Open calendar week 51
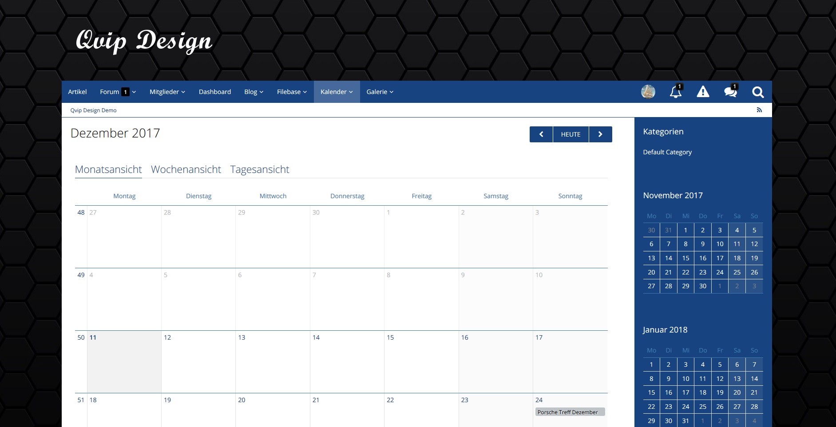 click(81, 400)
